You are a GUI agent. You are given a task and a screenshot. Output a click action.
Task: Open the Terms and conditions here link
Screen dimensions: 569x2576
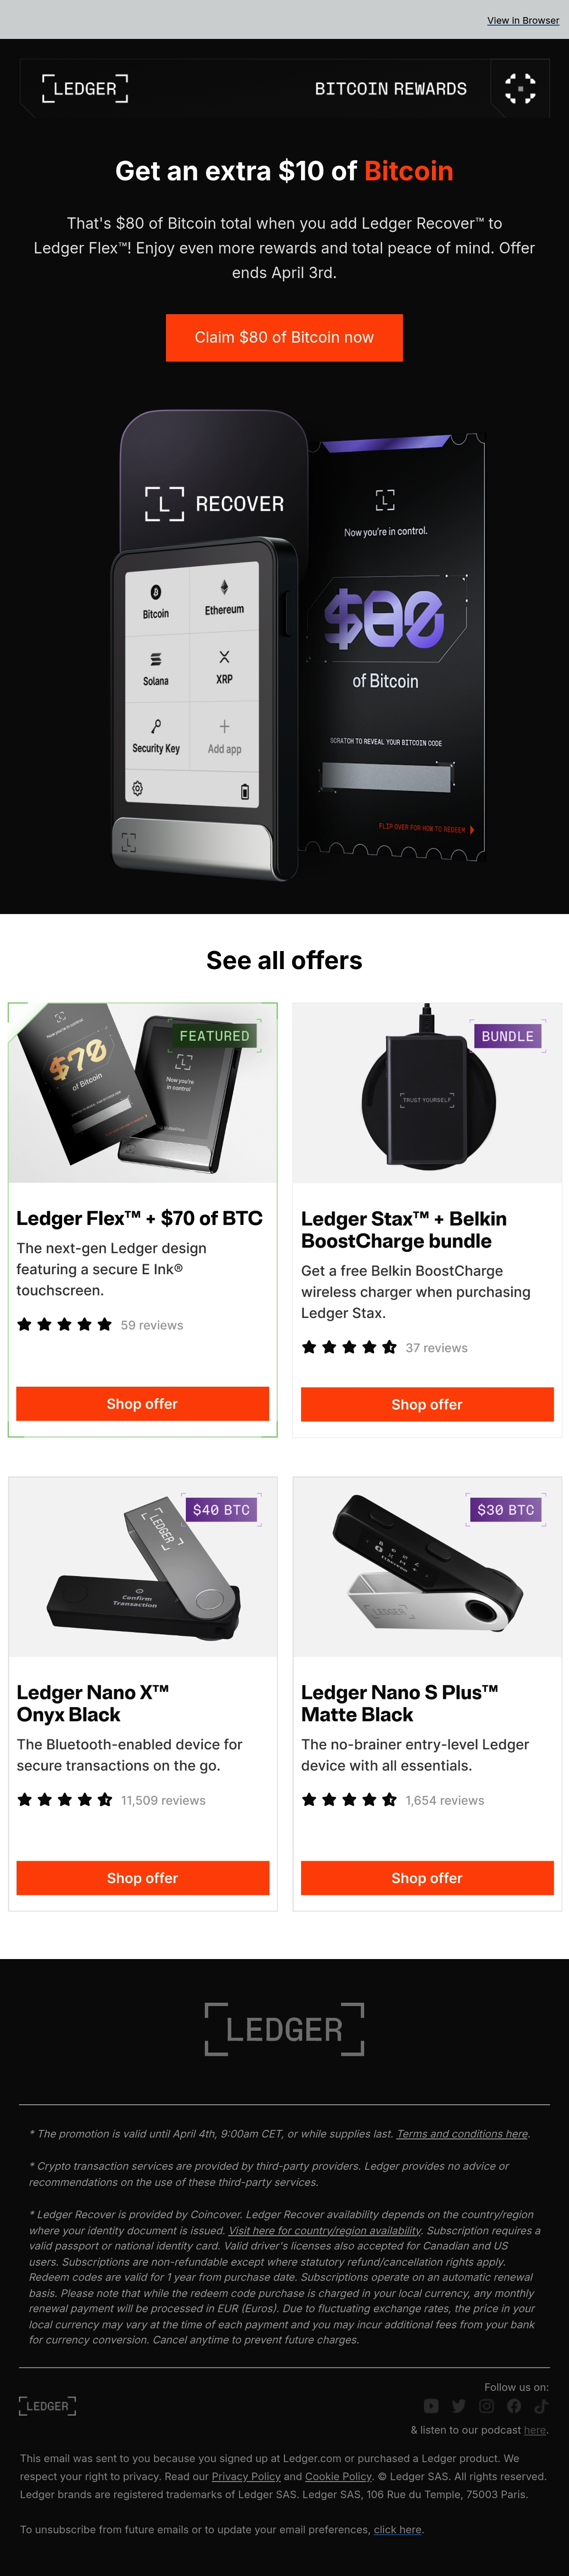pos(462,2134)
